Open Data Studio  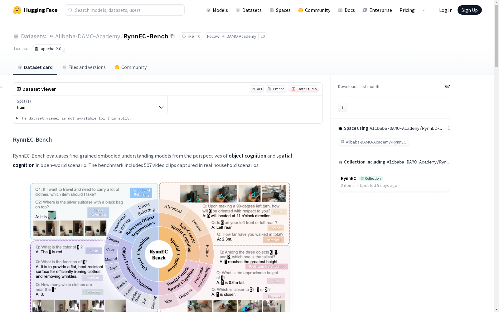(304, 89)
